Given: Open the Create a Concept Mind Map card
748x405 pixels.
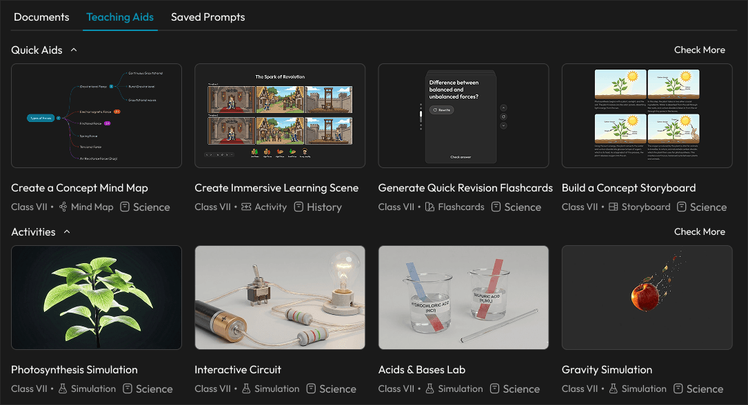Looking at the screenshot, I should (x=96, y=115).
